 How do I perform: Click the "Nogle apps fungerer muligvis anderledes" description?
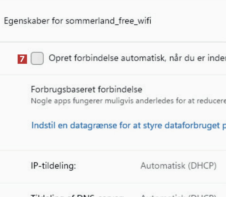(x=128, y=101)
